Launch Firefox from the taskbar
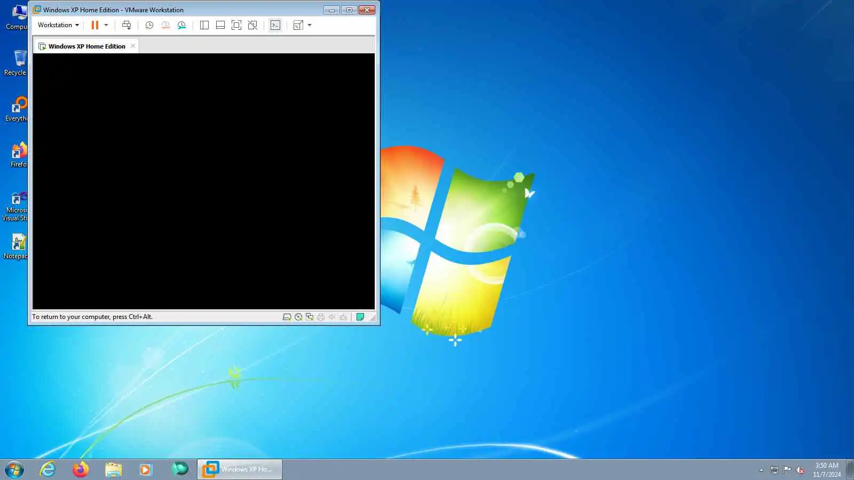 81,469
